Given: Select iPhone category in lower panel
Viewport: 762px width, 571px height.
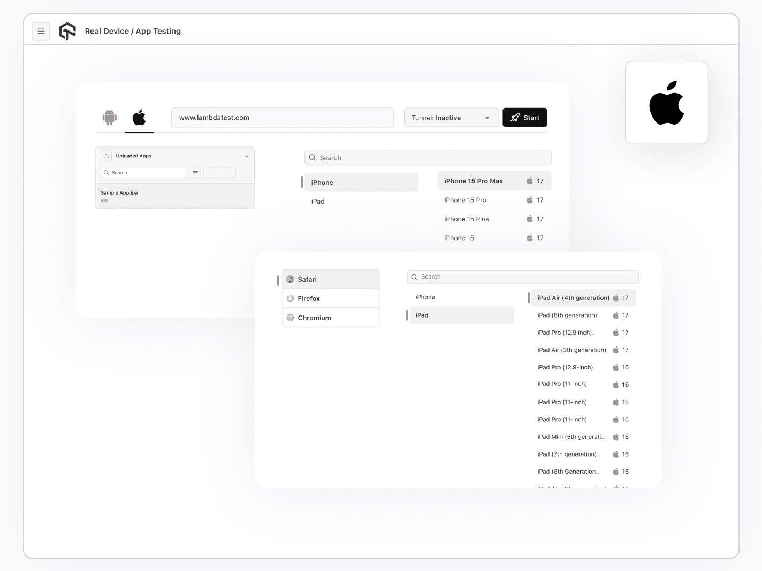Looking at the screenshot, I should (x=461, y=297).
